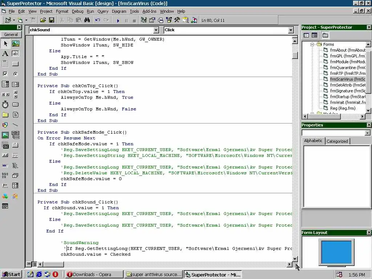Toggle Procedure View at code window bottom-left
The height and width of the screenshot is (279, 372).
(29, 264)
